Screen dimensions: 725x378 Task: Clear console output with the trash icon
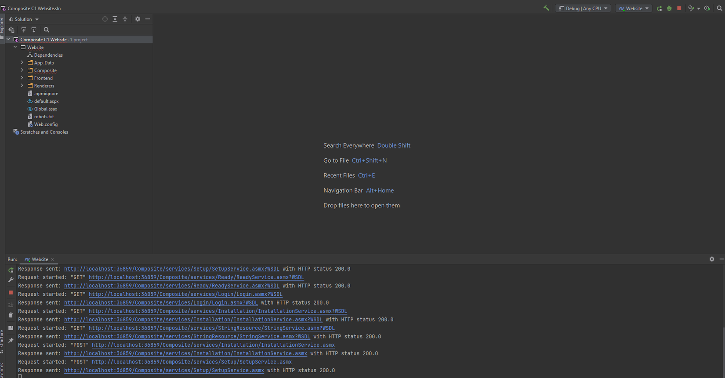point(11,315)
